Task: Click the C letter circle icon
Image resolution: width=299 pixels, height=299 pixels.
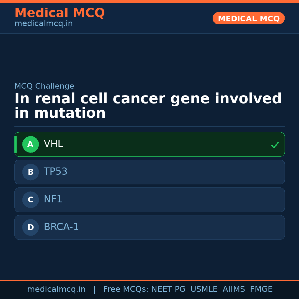Action: pyautogui.click(x=30, y=200)
